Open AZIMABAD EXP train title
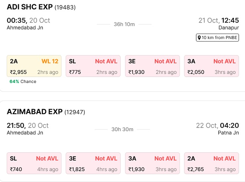This screenshot has width=245, height=182. pyautogui.click(x=35, y=112)
